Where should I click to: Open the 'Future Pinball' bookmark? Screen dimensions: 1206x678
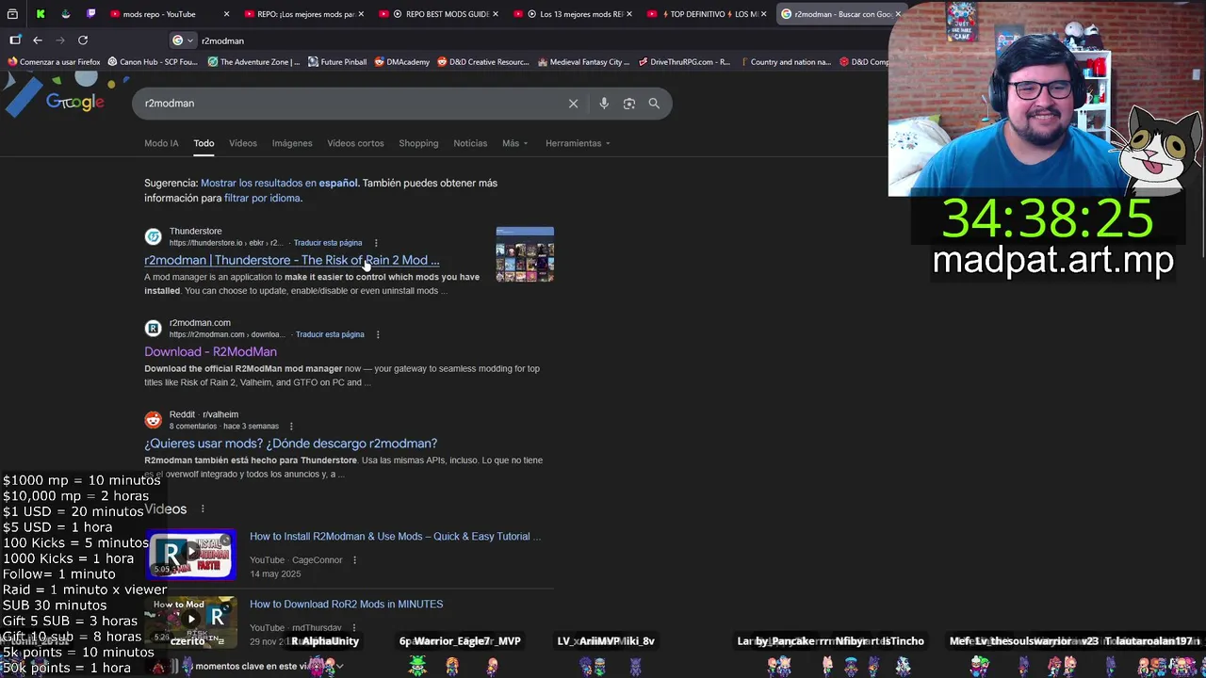(x=336, y=62)
